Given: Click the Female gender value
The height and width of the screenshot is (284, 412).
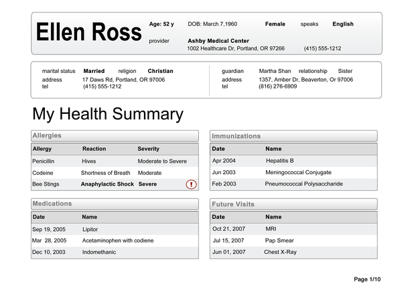Looking at the screenshot, I should tap(275, 24).
